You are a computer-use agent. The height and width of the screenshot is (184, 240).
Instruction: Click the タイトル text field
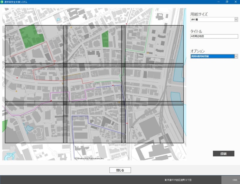(x=214, y=36)
